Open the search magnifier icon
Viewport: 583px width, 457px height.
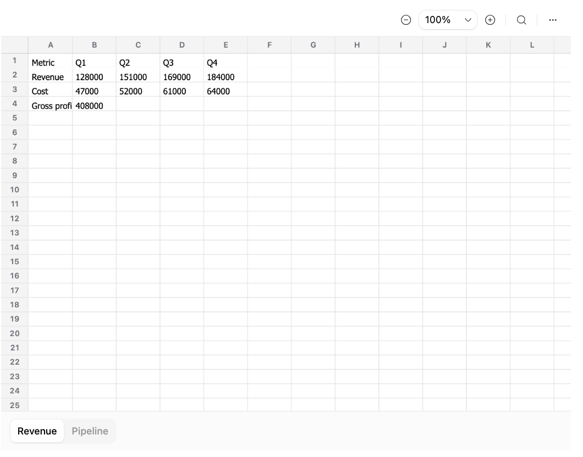tap(521, 20)
